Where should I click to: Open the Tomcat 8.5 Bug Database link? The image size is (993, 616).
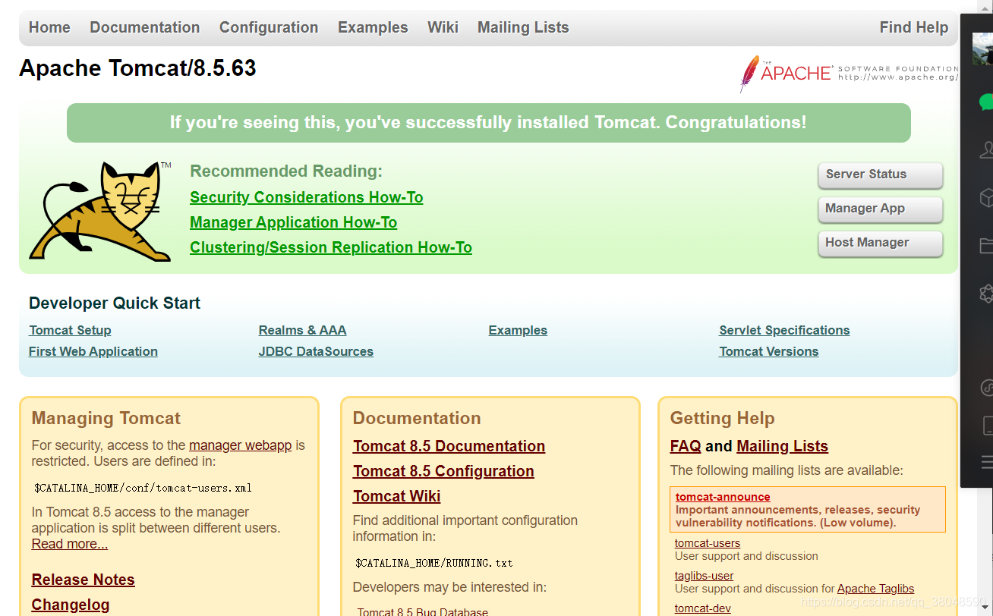pyautogui.click(x=423, y=611)
